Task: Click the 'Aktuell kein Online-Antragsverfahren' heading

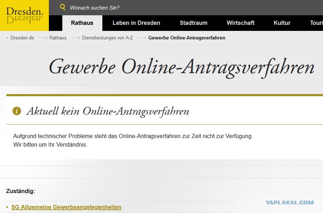Action: click(x=108, y=111)
